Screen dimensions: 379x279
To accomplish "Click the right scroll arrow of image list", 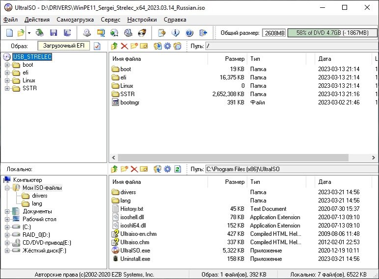I will pos(374,157).
